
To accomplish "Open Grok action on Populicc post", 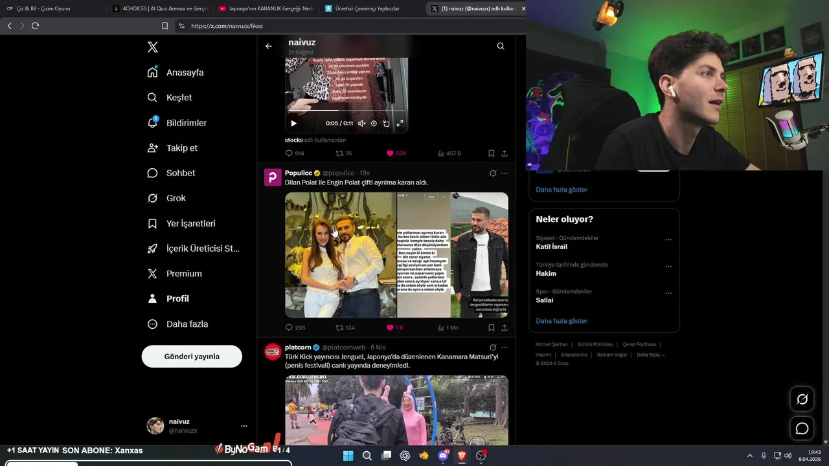I will (x=493, y=173).
